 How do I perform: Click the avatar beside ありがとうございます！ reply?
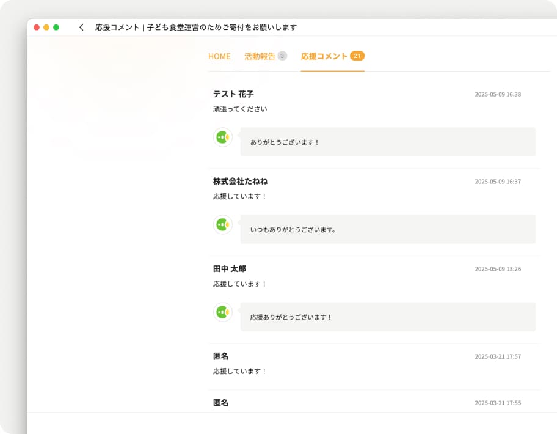point(223,137)
